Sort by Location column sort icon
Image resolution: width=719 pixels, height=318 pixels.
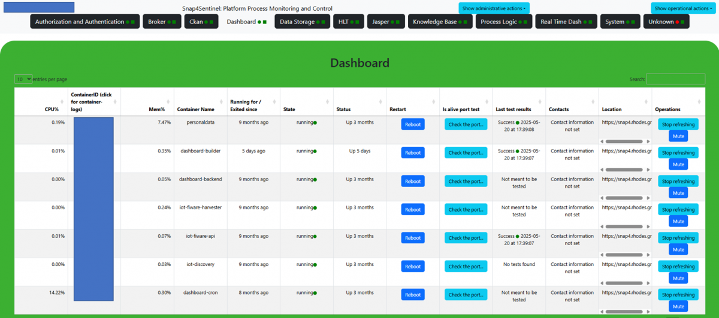647,102
